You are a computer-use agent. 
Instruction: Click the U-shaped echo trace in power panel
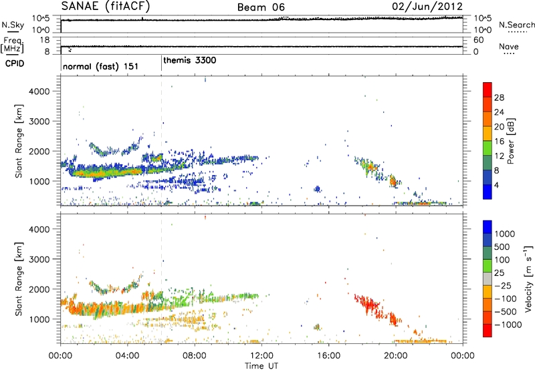coord(115,148)
